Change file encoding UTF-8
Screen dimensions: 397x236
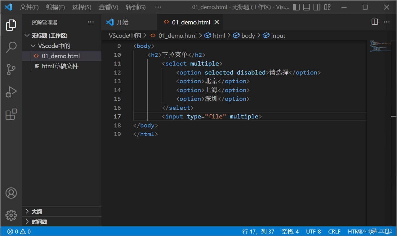[314, 231]
